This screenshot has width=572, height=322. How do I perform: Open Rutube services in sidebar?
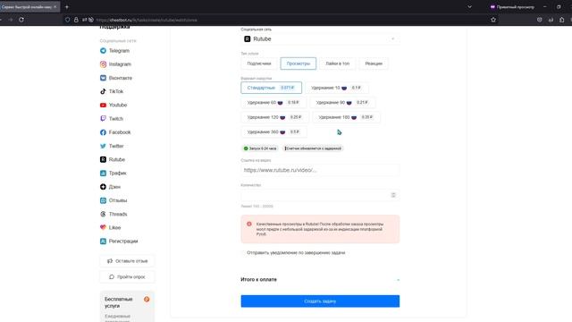[113, 159]
